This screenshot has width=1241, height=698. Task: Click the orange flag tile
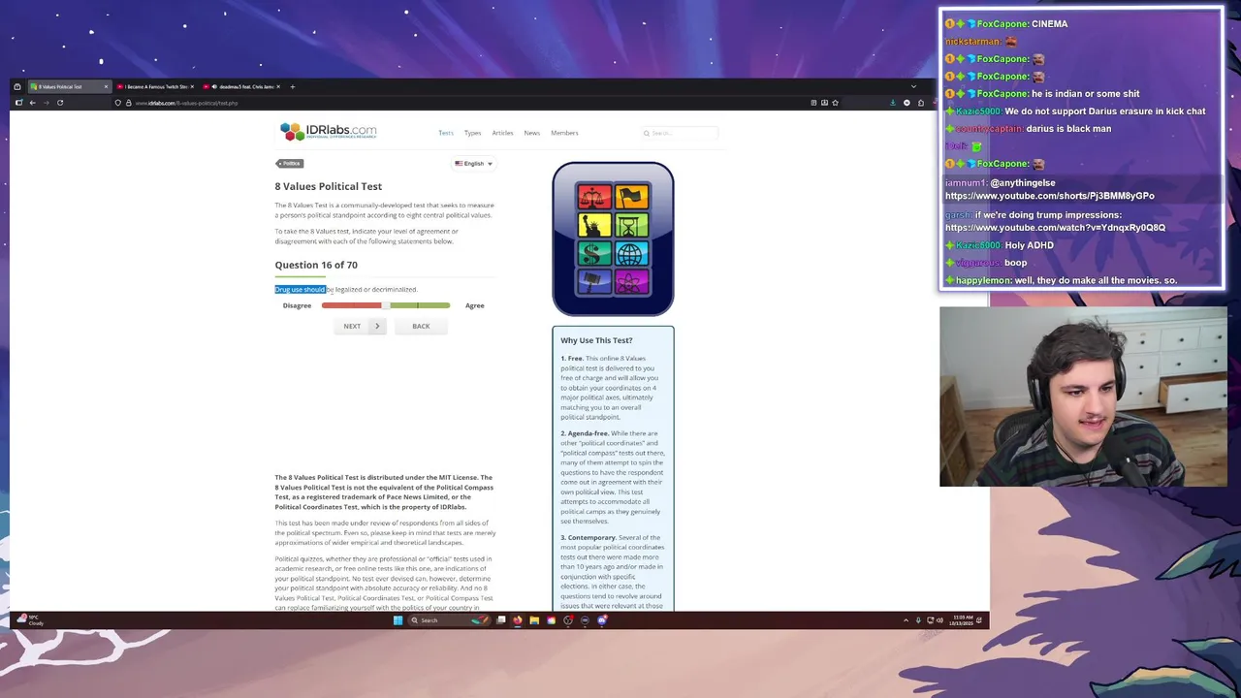[631, 197]
